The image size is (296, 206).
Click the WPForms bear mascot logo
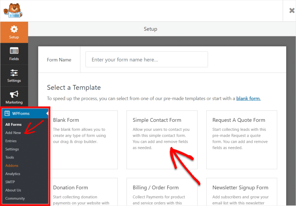click(x=13, y=11)
